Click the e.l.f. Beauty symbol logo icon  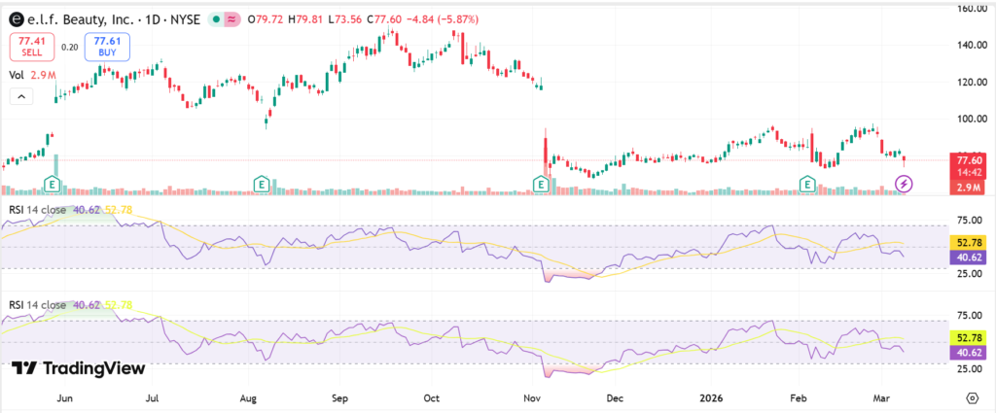pyautogui.click(x=17, y=18)
